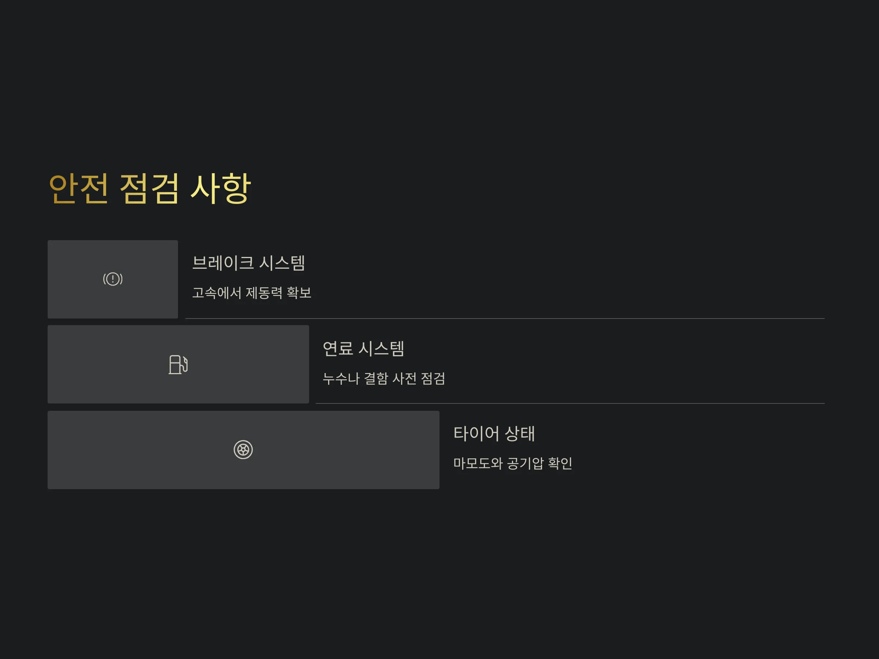The width and height of the screenshot is (879, 659).
Task: Click the word 사항 in the title
Action: click(x=220, y=189)
